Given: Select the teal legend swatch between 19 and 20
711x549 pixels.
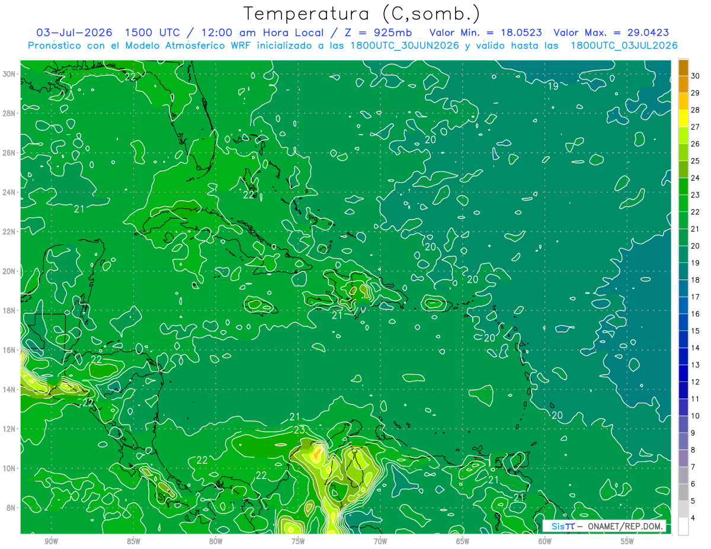Looking at the screenshot, I should pos(683,254).
